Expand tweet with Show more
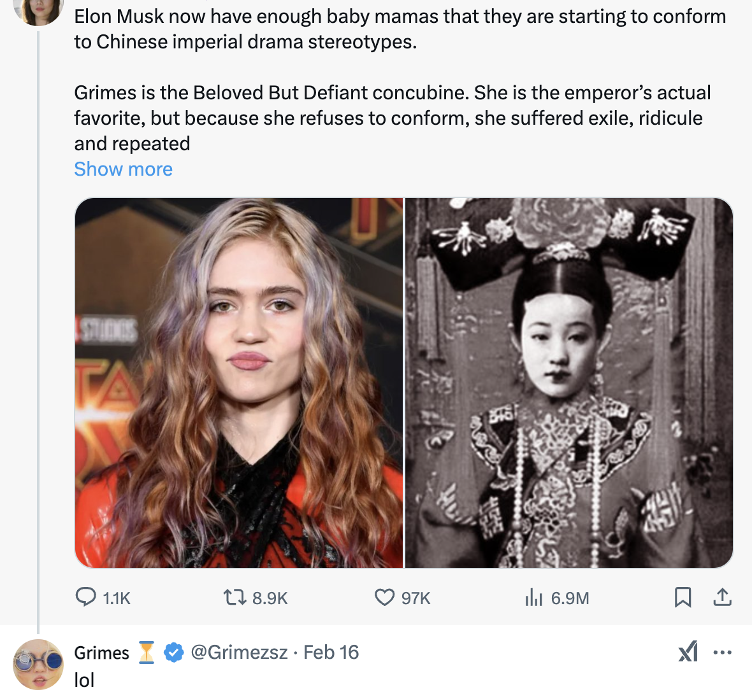This screenshot has width=752, height=699. 123,169
